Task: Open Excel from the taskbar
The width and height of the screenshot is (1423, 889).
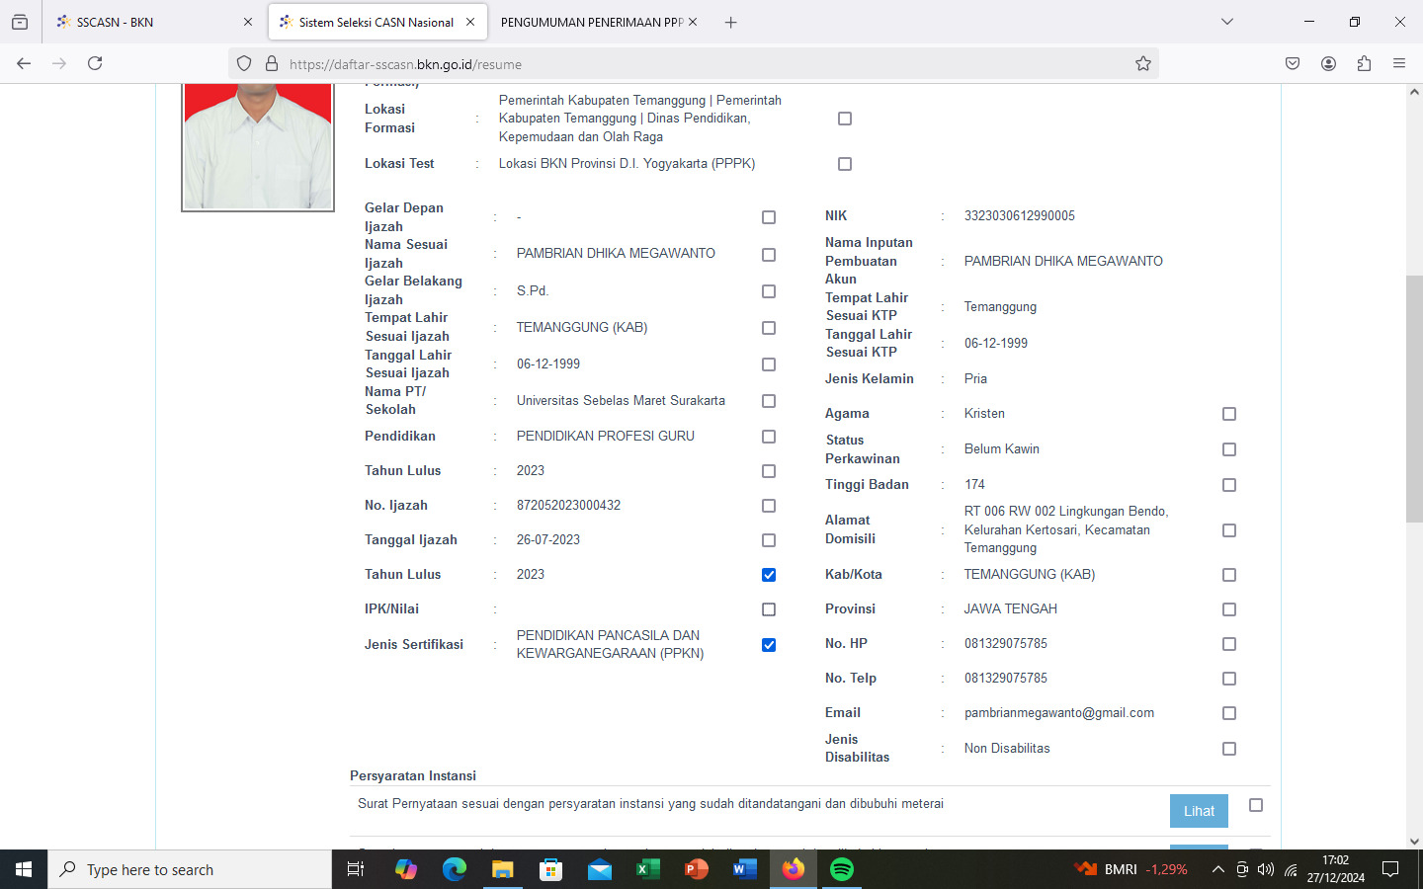Action: (x=648, y=869)
